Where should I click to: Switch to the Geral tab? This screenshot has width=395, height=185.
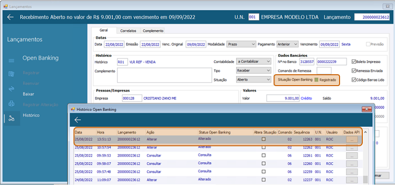104,30
